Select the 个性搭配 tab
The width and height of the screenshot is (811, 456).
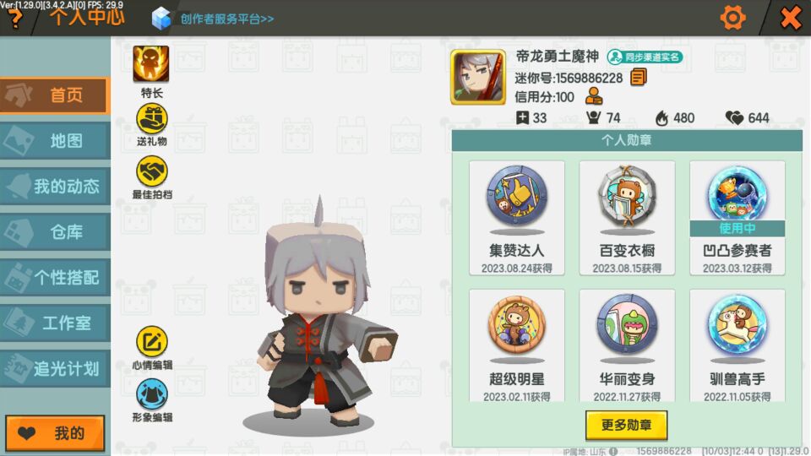point(55,278)
